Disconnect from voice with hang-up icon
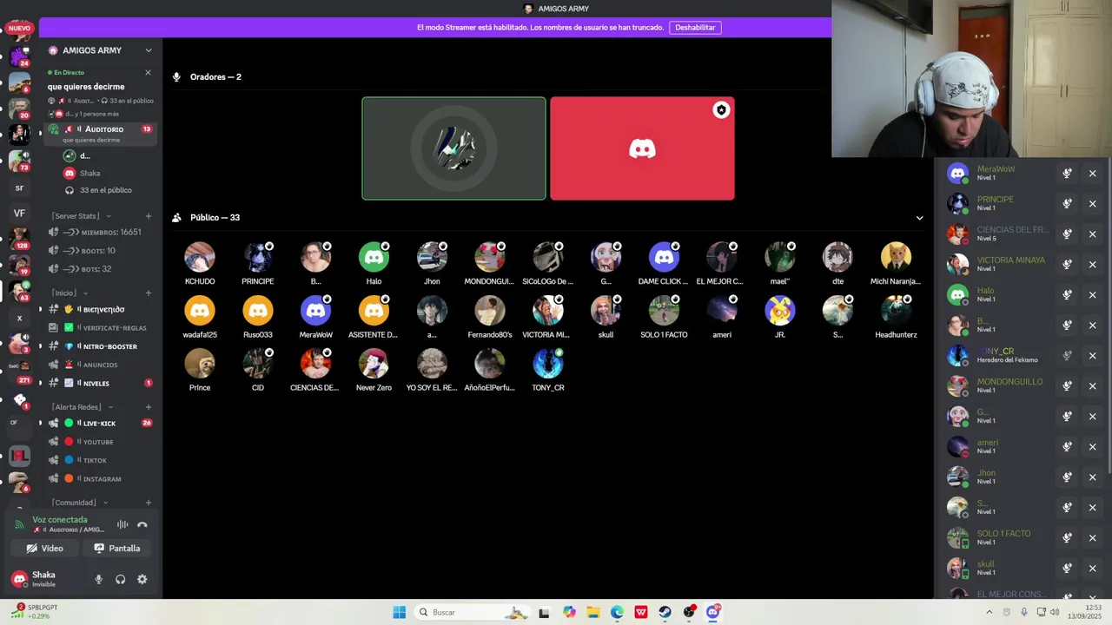Screen dimensions: 1112x625 tap(142, 524)
